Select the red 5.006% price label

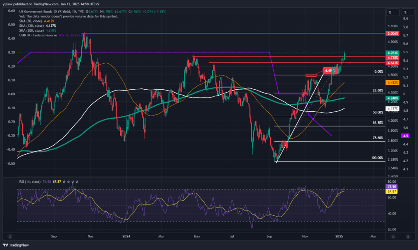[392, 33]
